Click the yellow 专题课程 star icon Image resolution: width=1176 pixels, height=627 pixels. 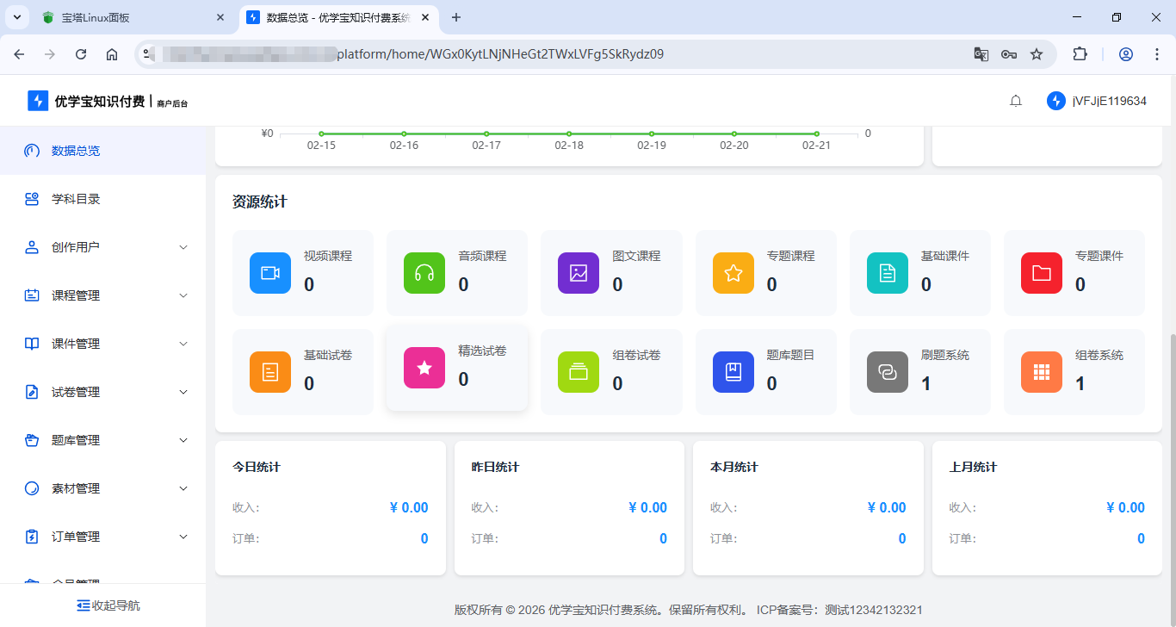[x=733, y=273]
